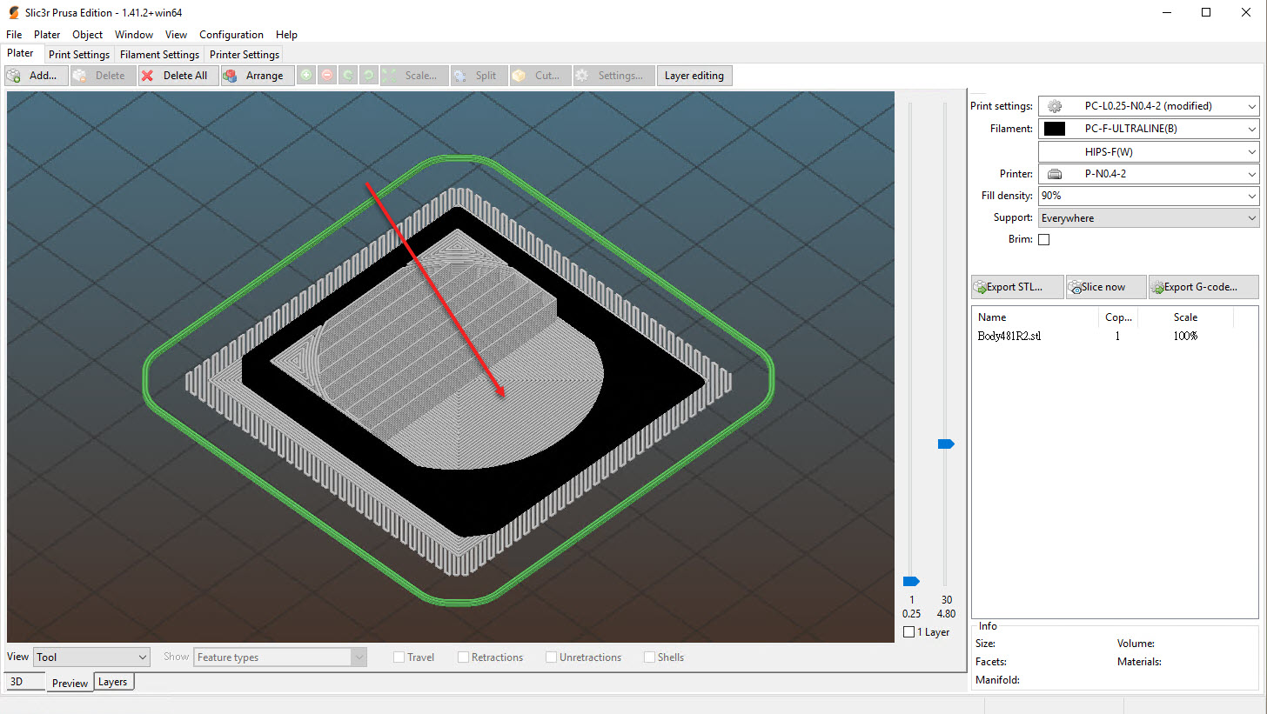Click the upper layer slider thumb at 4.80
Image resolution: width=1267 pixels, height=714 pixels.
click(946, 444)
